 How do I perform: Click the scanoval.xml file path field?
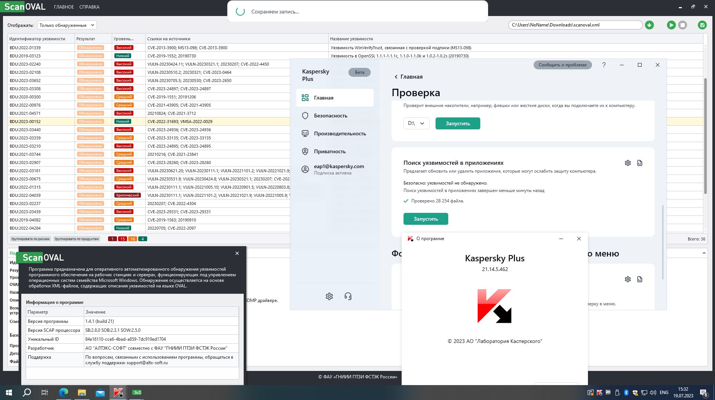click(575, 25)
